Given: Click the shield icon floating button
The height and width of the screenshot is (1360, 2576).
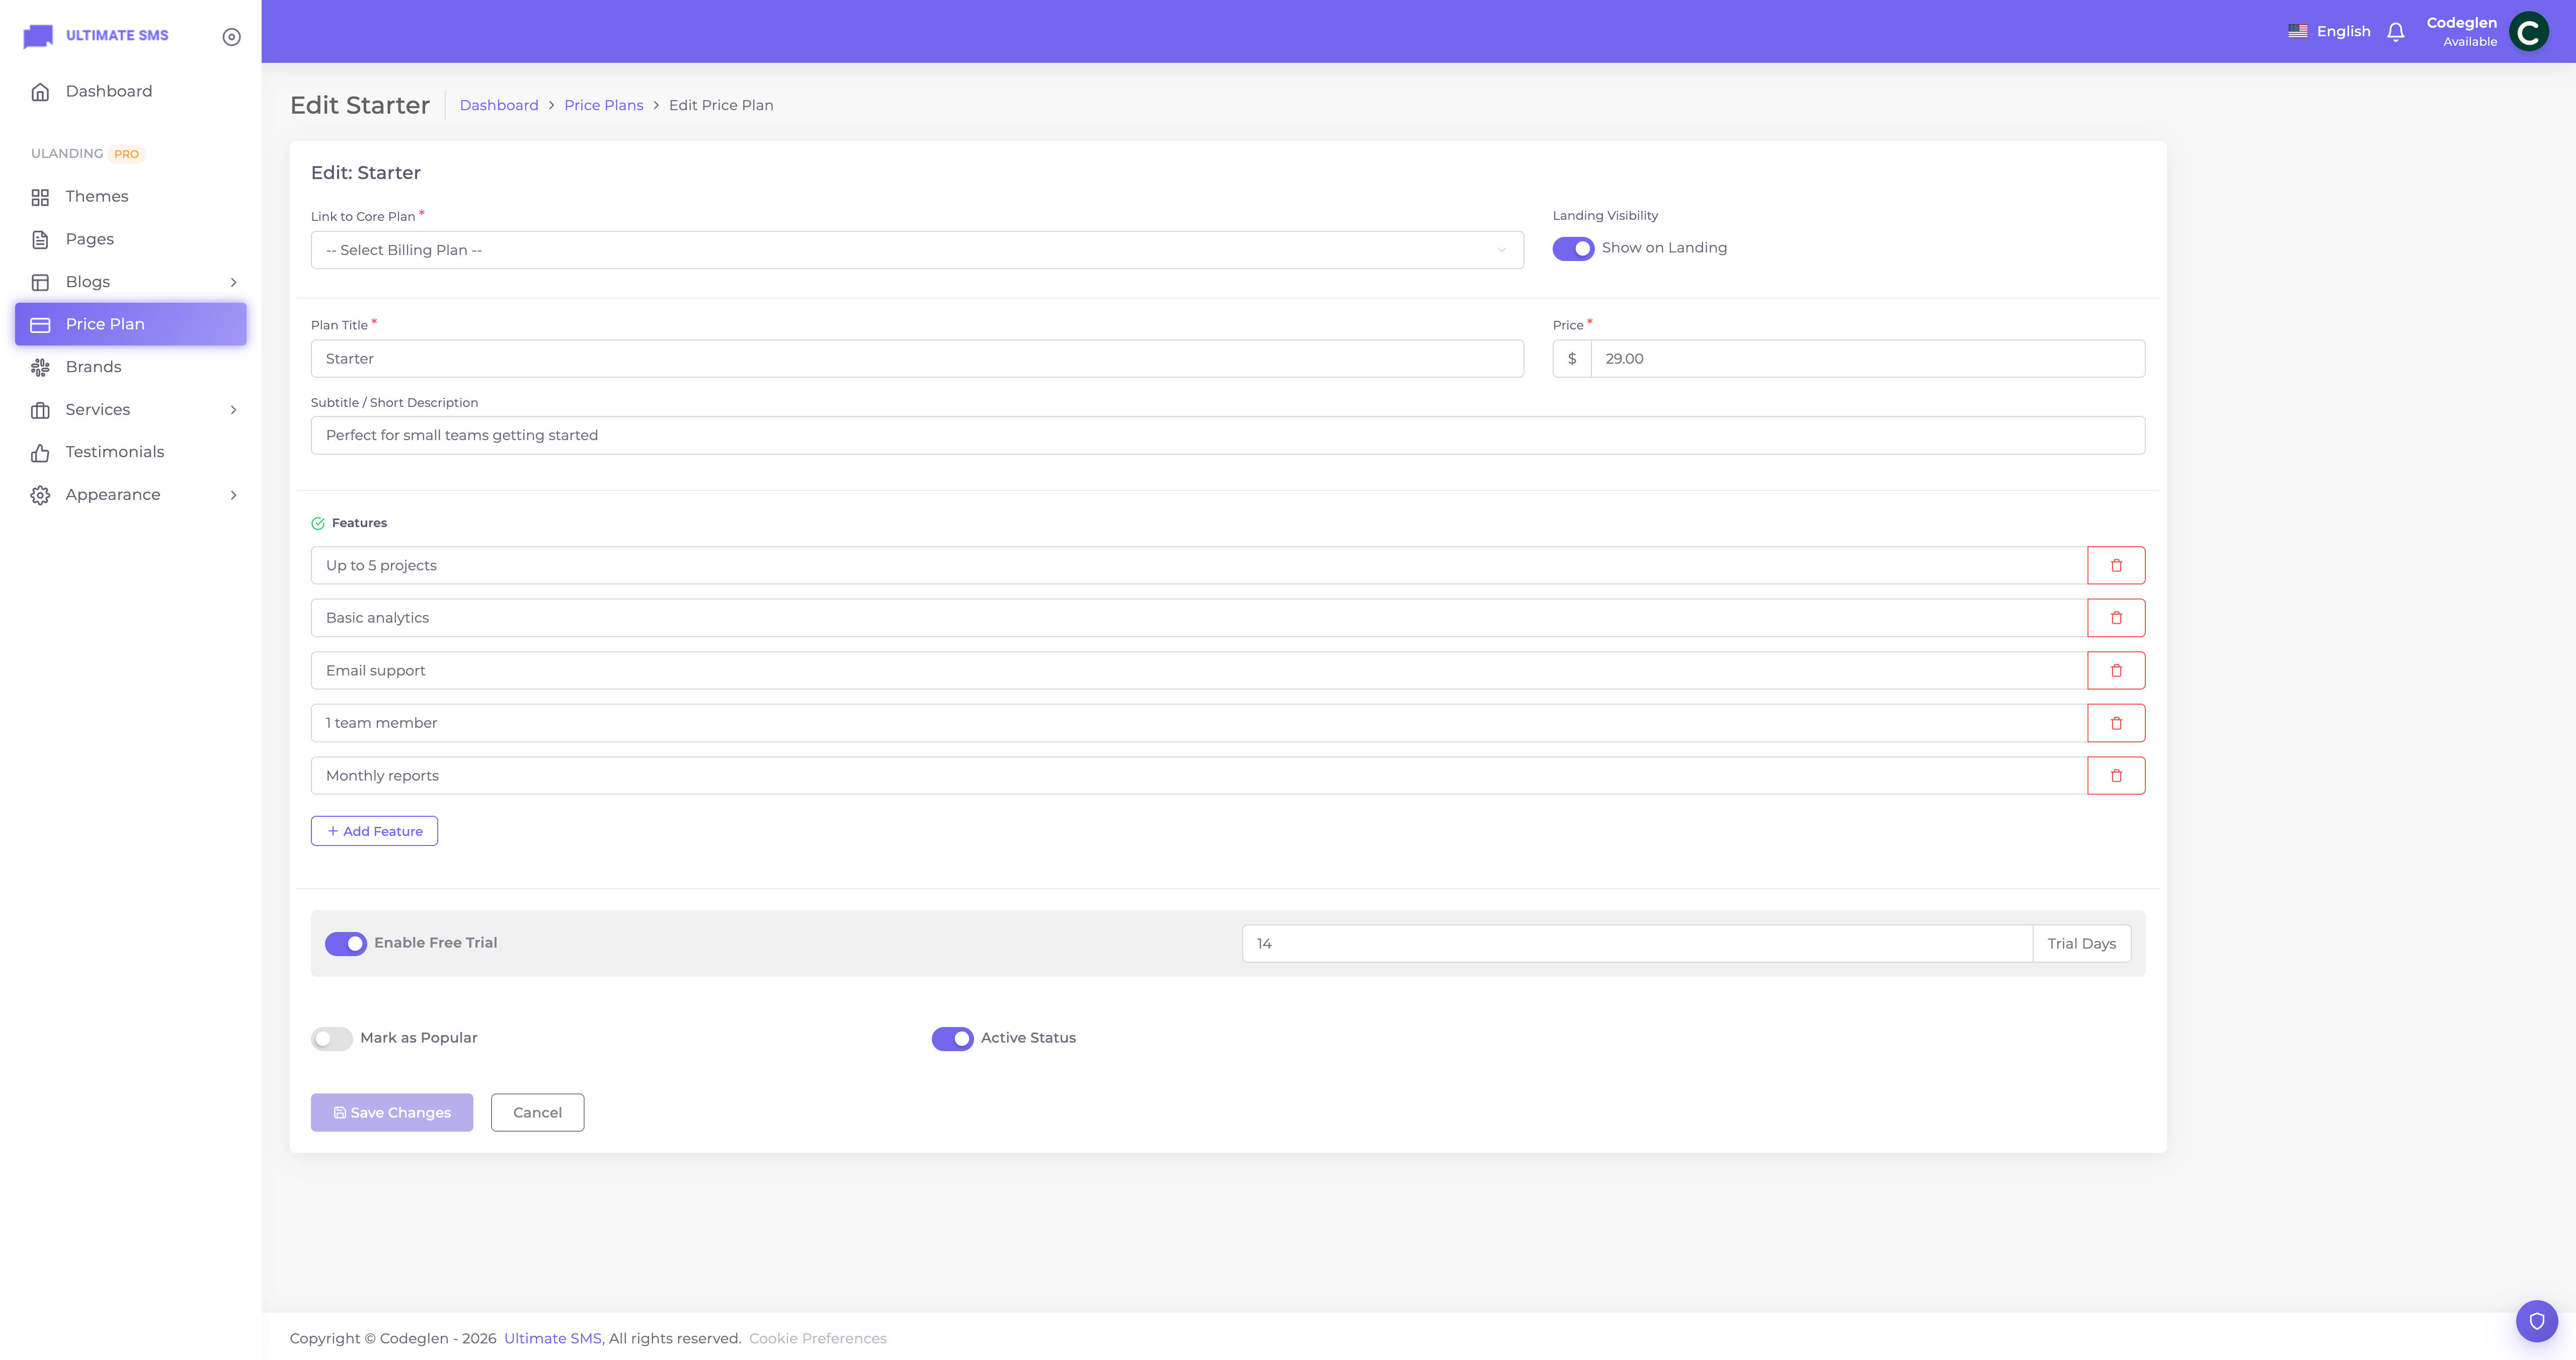Looking at the screenshot, I should [x=2536, y=1321].
